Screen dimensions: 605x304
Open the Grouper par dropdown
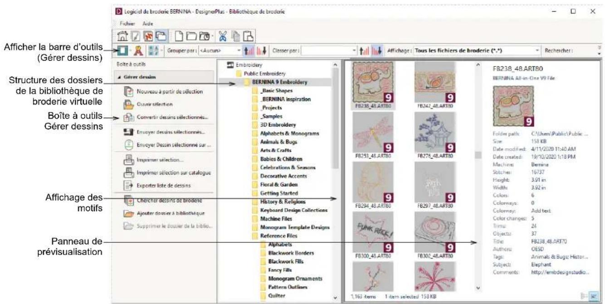pyautogui.click(x=240, y=51)
